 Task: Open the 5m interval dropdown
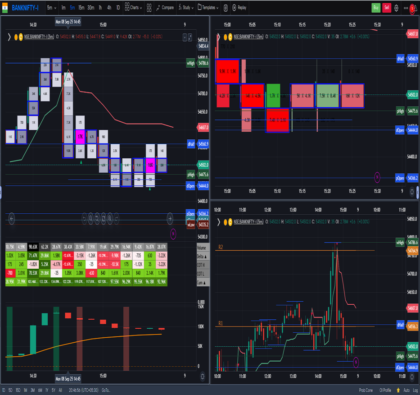pos(51,8)
